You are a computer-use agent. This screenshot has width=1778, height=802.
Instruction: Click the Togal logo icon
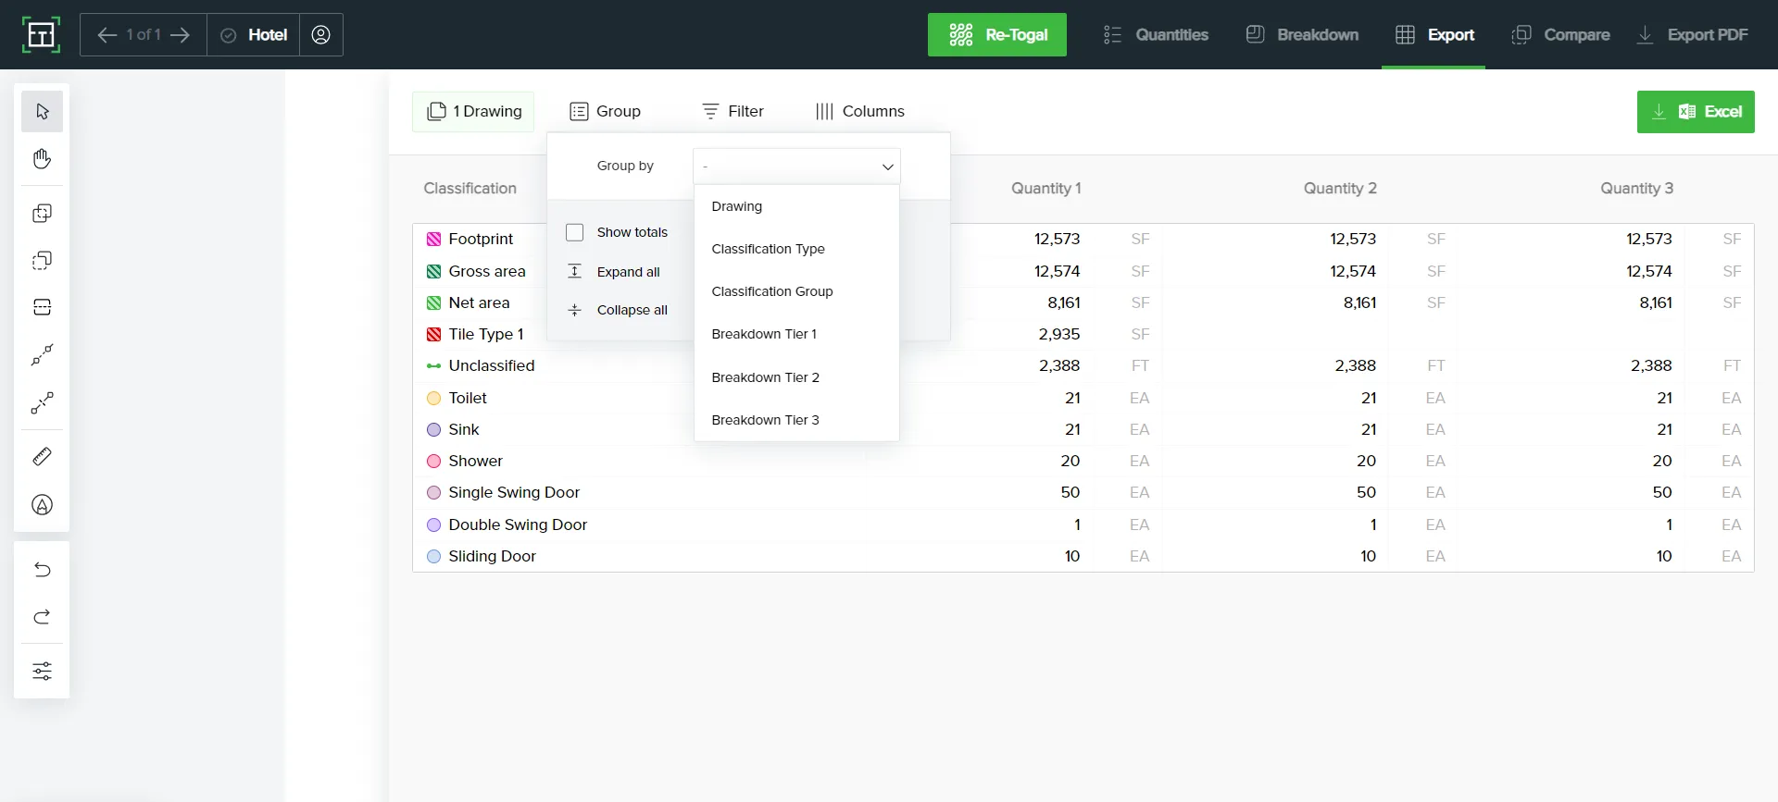41,35
